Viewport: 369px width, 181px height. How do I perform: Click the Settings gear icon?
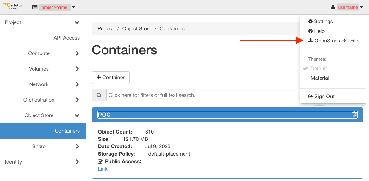tap(310, 21)
